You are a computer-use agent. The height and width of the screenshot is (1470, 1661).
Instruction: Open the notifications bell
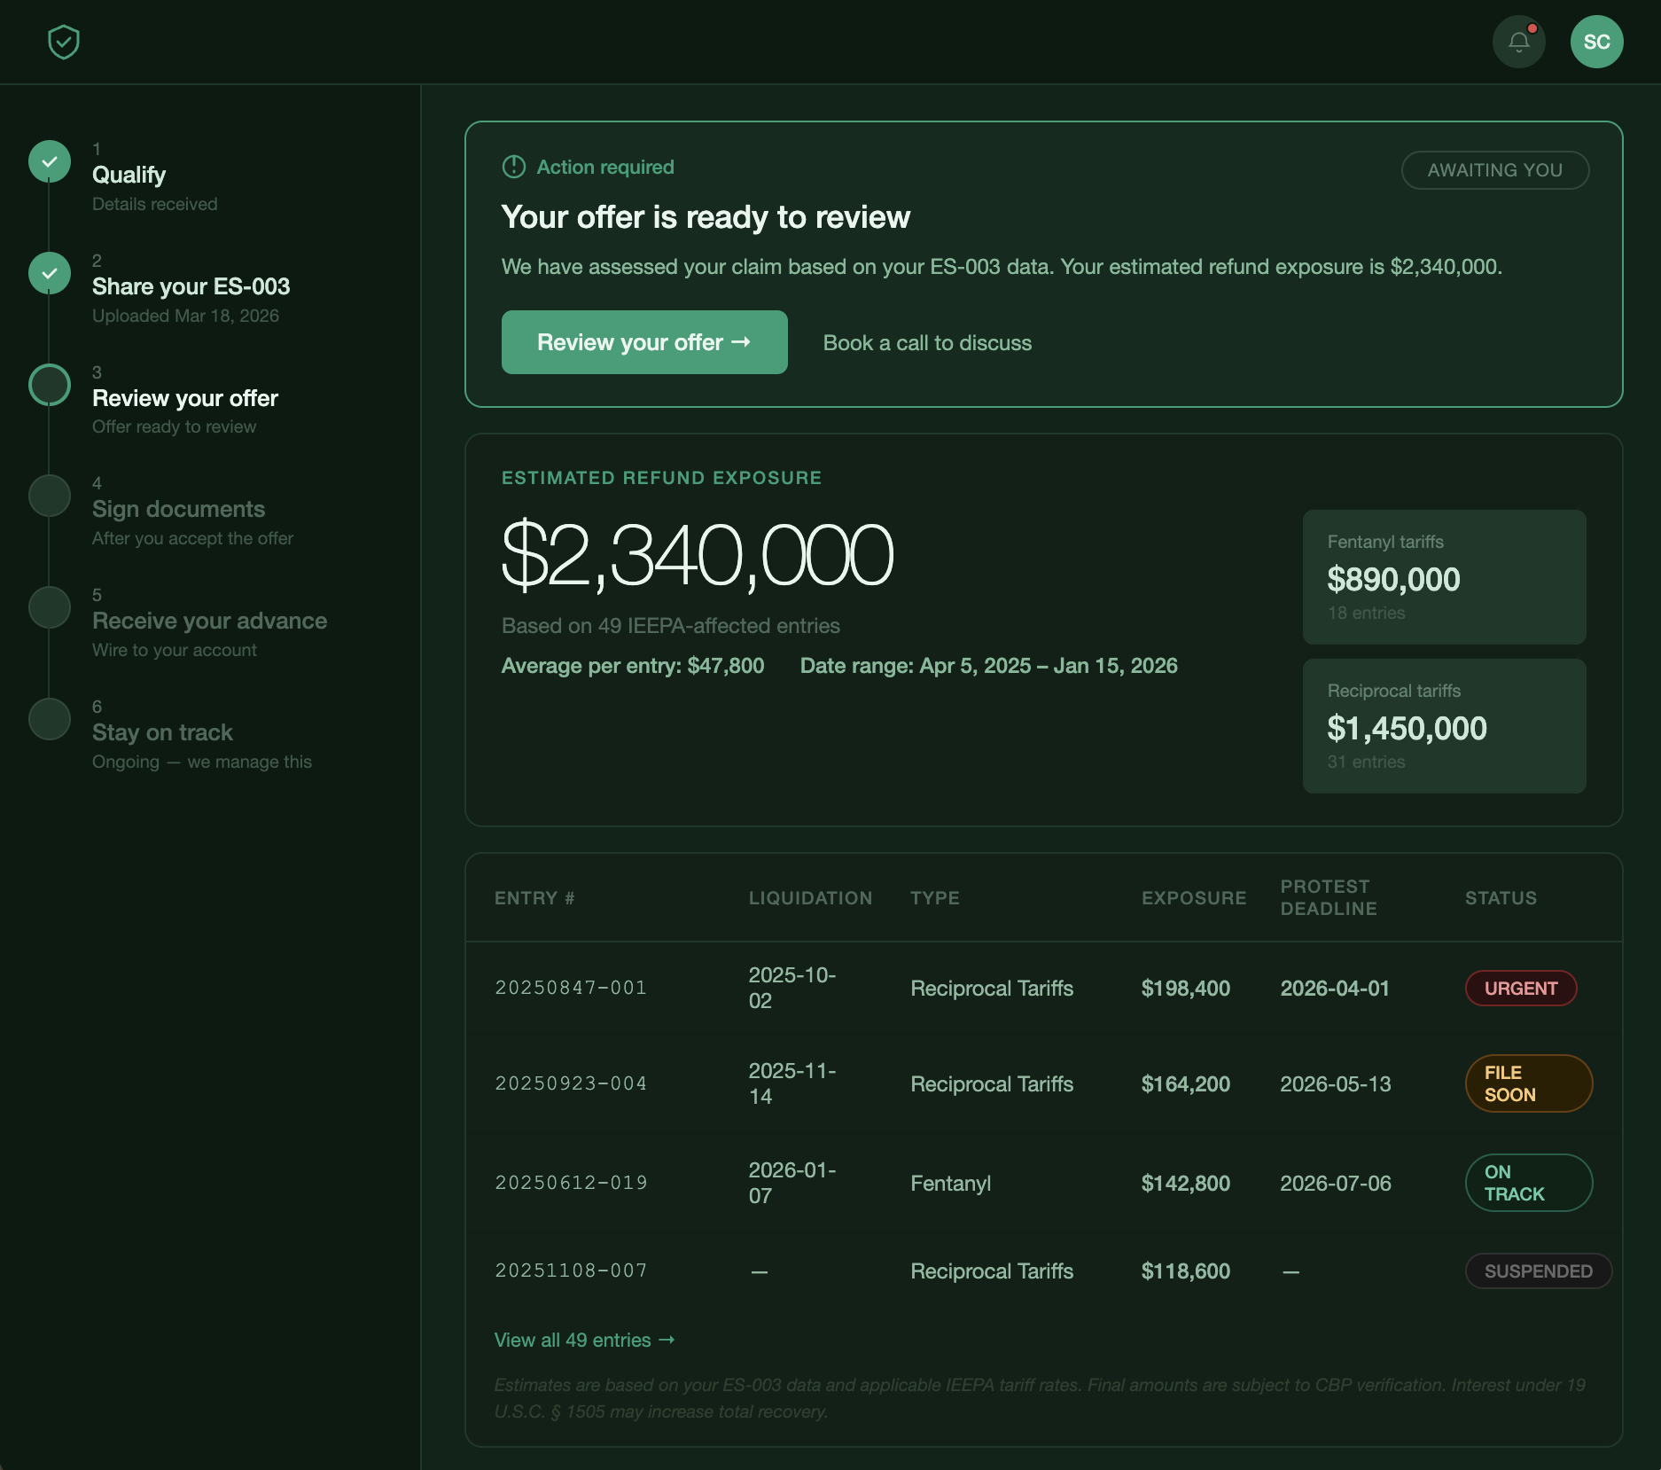1518,42
